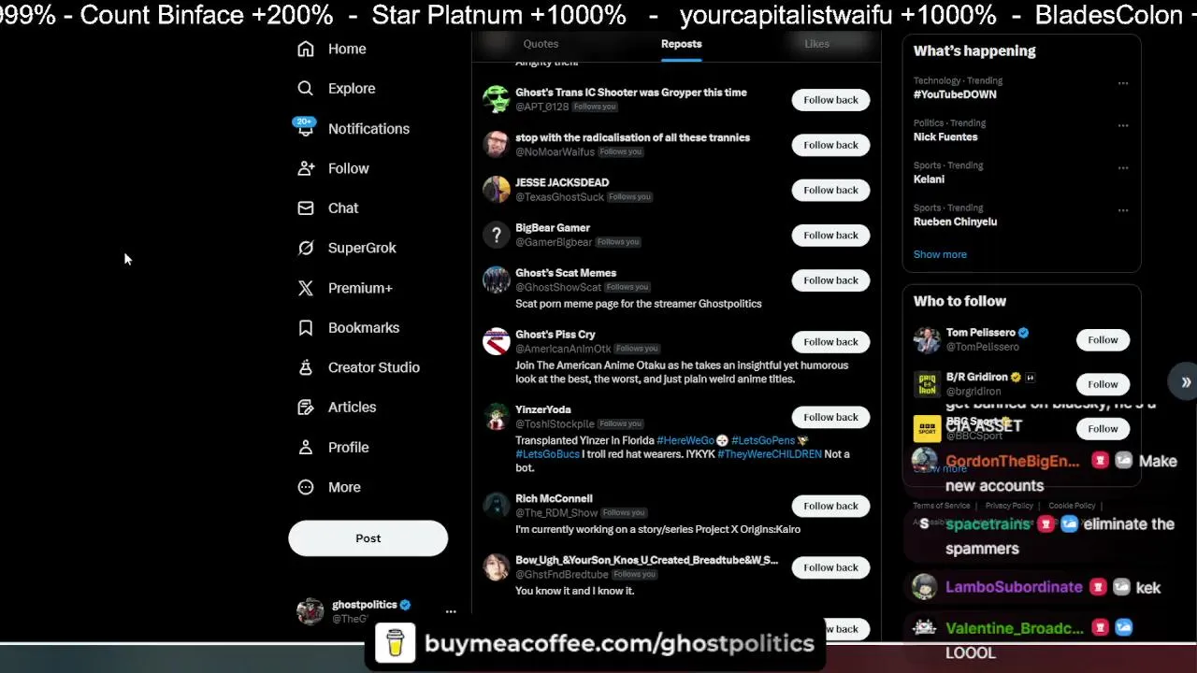Open the Creator Studio icon

coord(306,367)
